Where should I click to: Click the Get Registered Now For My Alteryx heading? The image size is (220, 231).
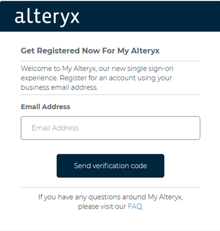[x=90, y=51]
